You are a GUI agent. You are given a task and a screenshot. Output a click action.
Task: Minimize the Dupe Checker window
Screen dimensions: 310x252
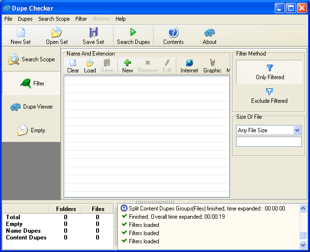279,8
